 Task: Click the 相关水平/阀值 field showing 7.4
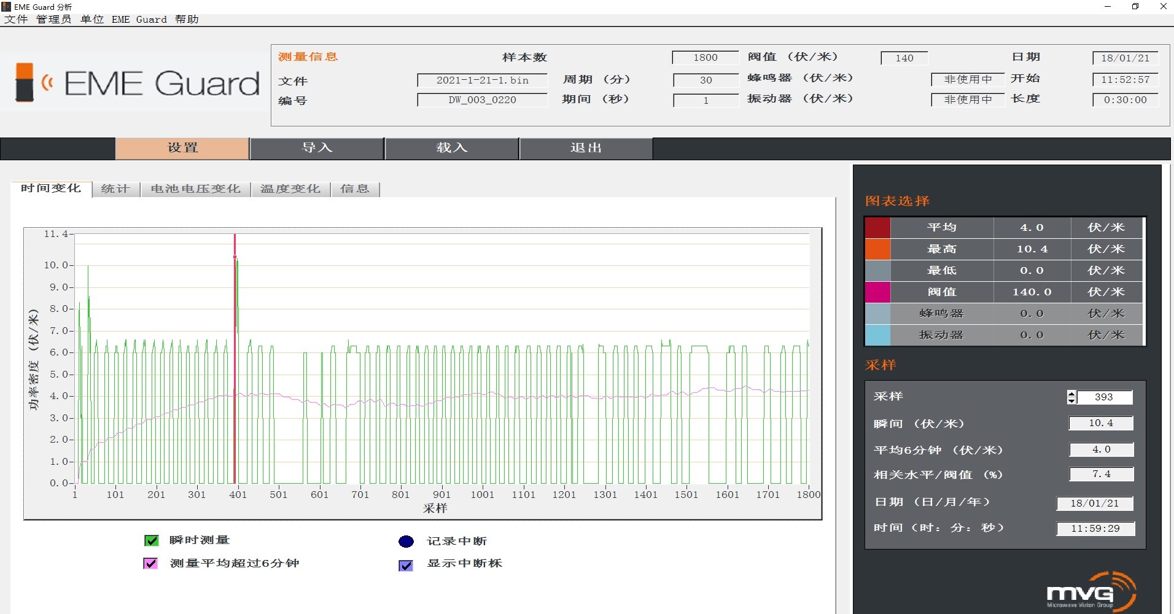tap(1101, 474)
